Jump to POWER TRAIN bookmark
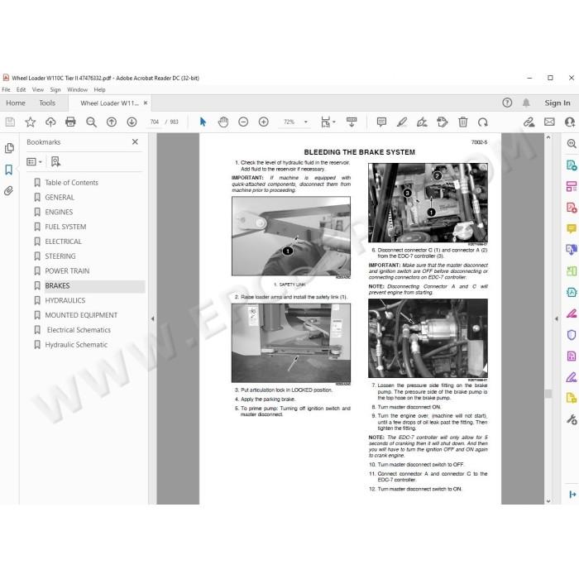This screenshot has height=579, width=579. click(67, 271)
